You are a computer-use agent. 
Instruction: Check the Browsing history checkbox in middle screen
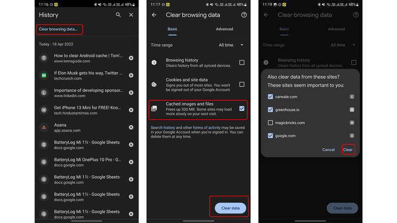click(242, 62)
